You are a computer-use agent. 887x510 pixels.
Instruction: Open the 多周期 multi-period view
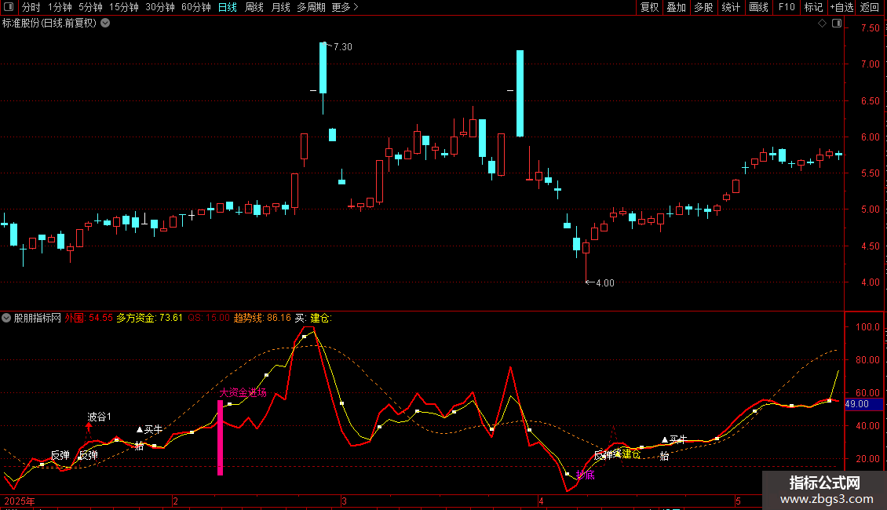(311, 7)
